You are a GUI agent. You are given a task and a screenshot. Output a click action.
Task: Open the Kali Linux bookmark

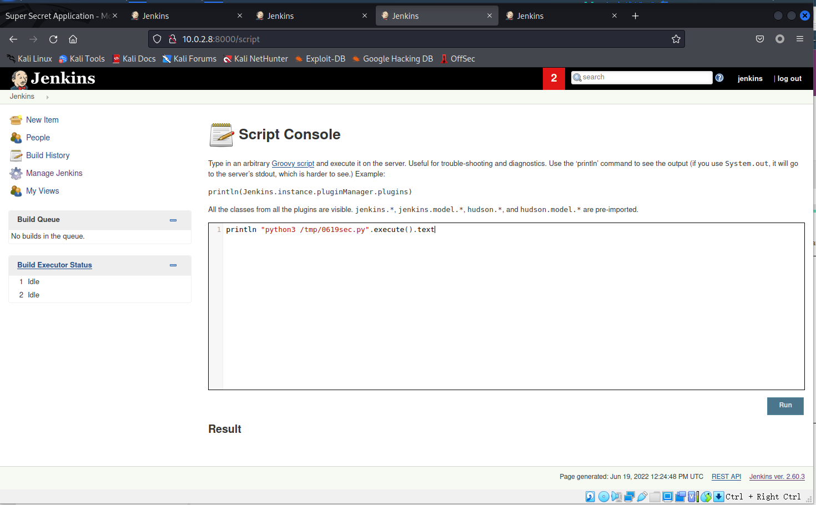point(29,59)
